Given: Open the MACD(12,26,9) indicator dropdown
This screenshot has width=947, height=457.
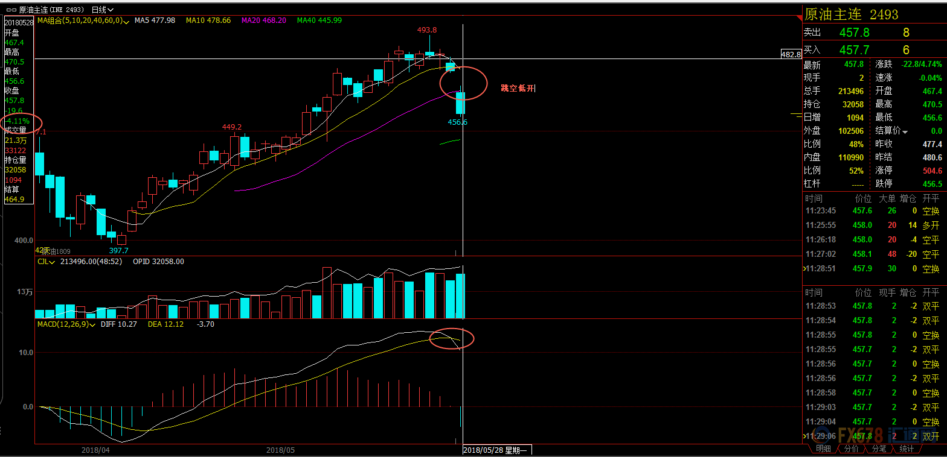Looking at the screenshot, I should click(x=92, y=324).
